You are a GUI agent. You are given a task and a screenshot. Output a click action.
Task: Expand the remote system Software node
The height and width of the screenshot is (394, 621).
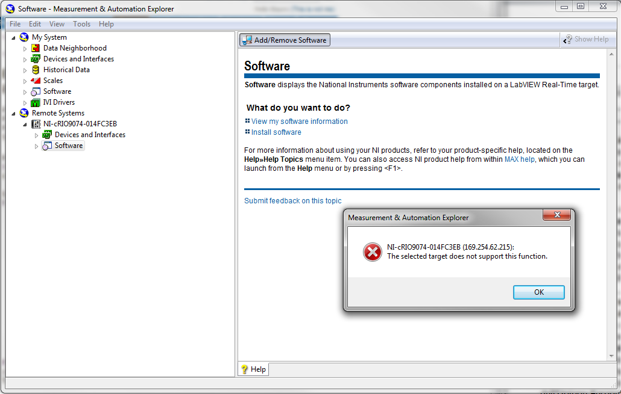tap(36, 146)
